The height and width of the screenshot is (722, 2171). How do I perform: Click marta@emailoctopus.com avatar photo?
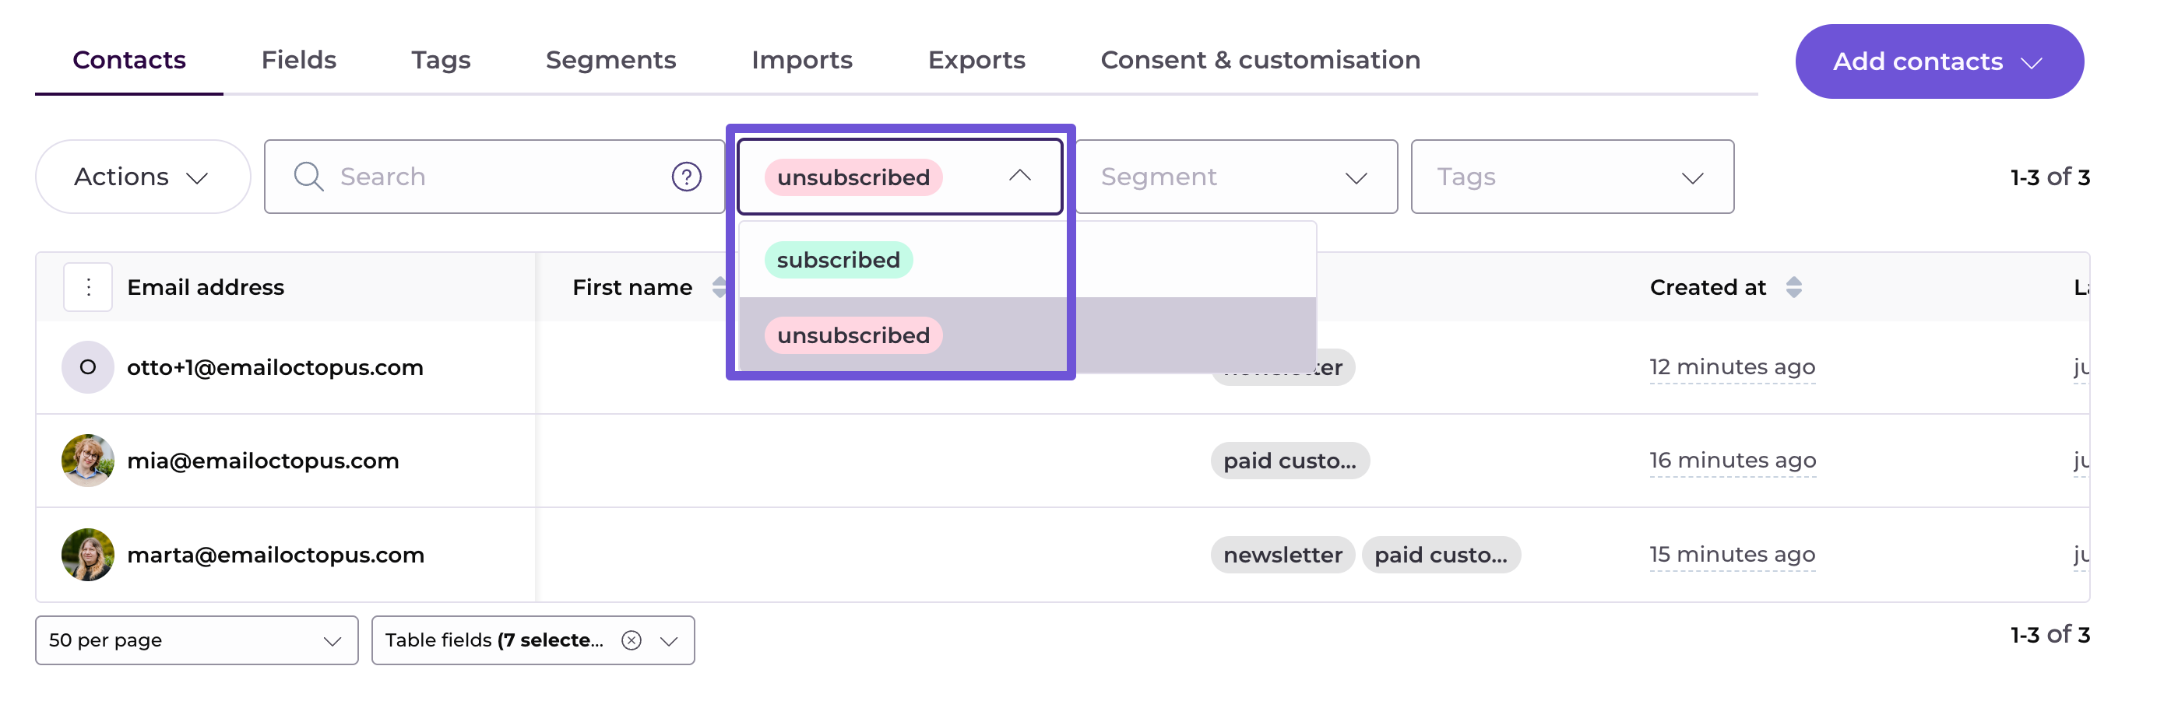tap(88, 556)
